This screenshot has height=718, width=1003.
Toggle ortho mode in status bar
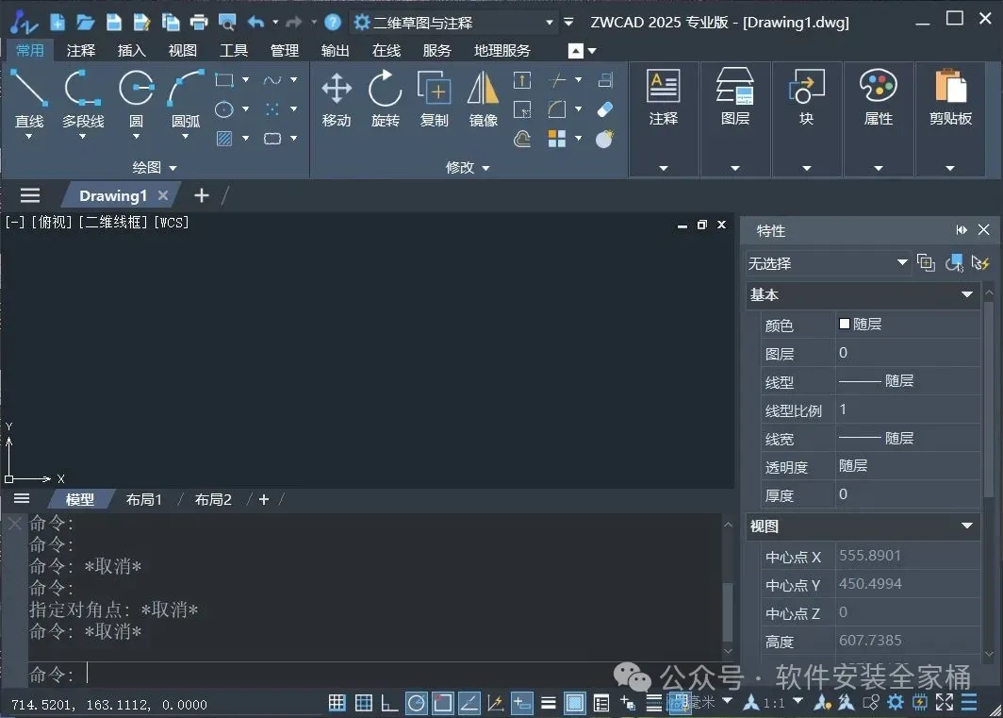(x=389, y=703)
